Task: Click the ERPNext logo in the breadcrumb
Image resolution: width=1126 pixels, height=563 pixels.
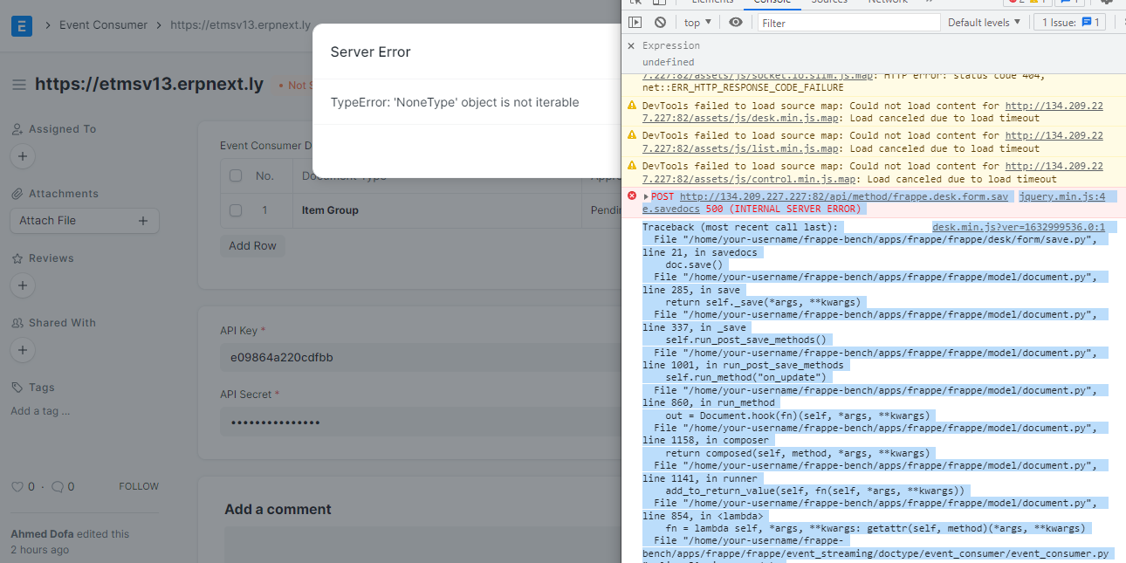Action: click(20, 24)
